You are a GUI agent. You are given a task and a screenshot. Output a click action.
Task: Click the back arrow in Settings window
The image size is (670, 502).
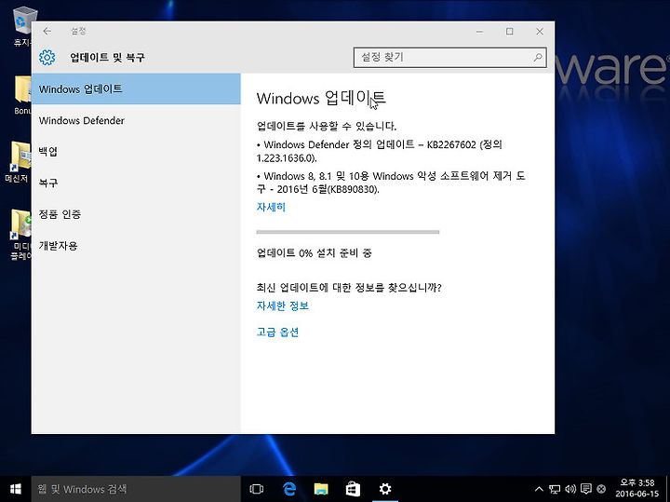point(47,32)
